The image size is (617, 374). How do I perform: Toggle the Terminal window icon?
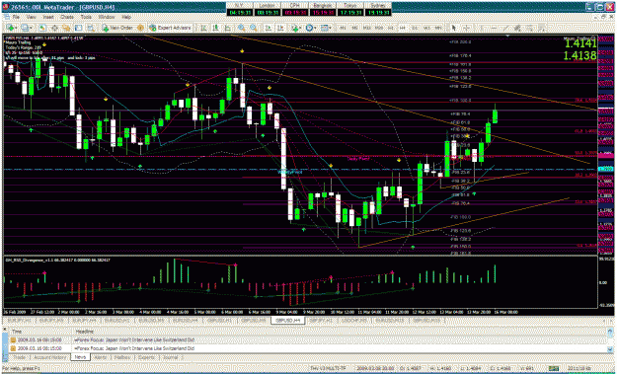pos(78,28)
